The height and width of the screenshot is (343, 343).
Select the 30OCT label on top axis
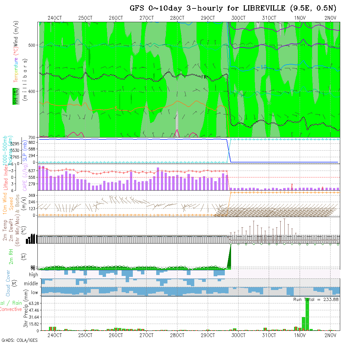coord(238,18)
